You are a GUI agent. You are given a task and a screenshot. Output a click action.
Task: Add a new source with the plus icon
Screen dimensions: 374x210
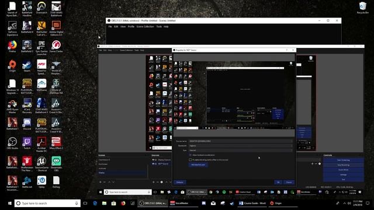(153, 182)
